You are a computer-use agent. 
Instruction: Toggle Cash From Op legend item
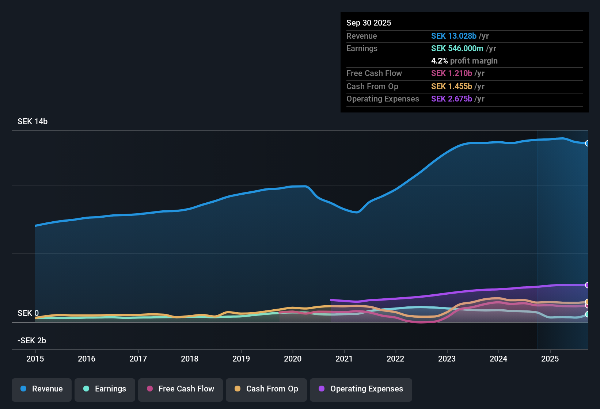(266, 390)
